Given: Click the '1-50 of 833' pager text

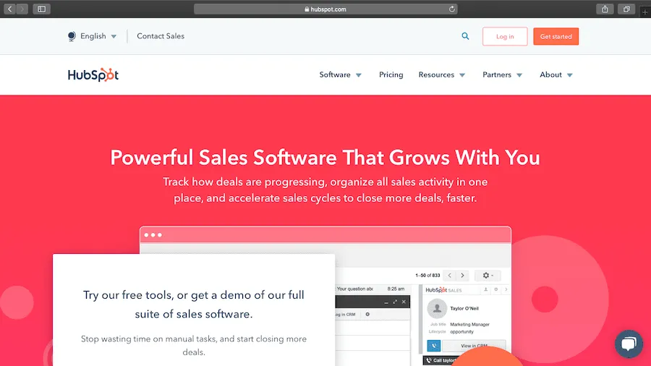Looking at the screenshot, I should point(427,275).
